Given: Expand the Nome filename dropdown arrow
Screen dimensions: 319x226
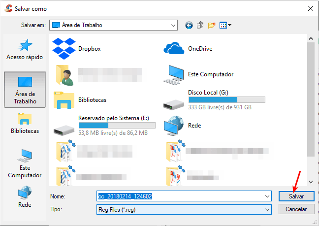Looking at the screenshot, I should [x=267, y=196].
